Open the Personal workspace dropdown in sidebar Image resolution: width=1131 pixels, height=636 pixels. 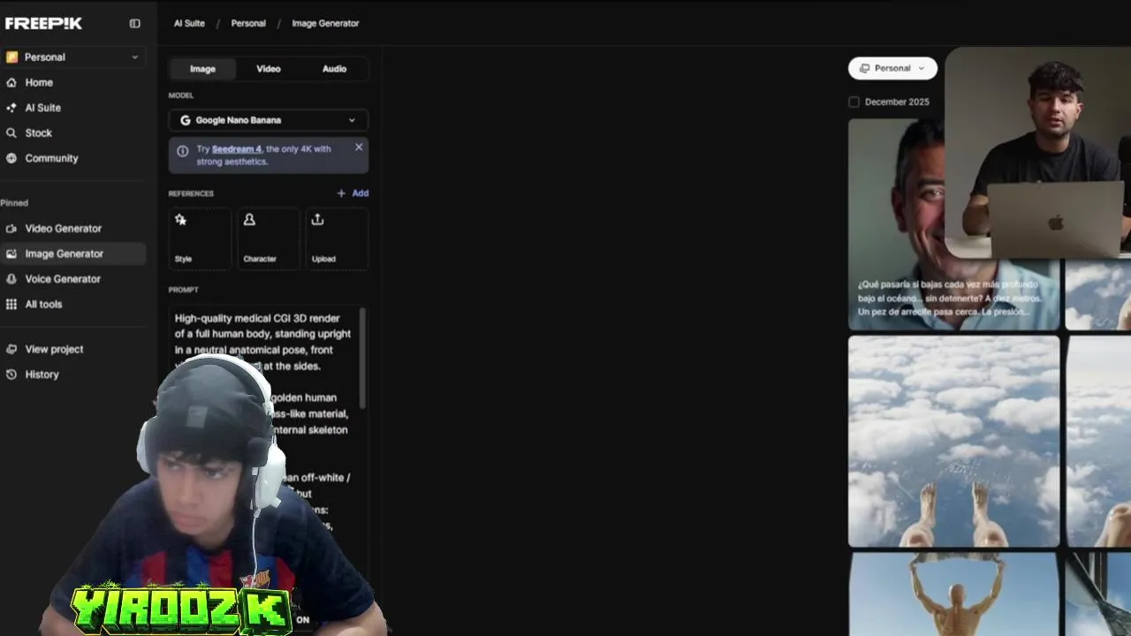pyautogui.click(x=72, y=57)
